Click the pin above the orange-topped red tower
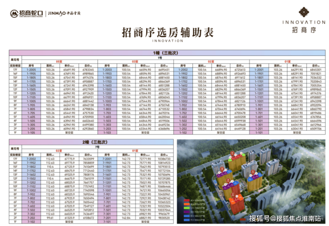Image resolution: width=329 pixels, height=226 pixels. pos(233,195)
